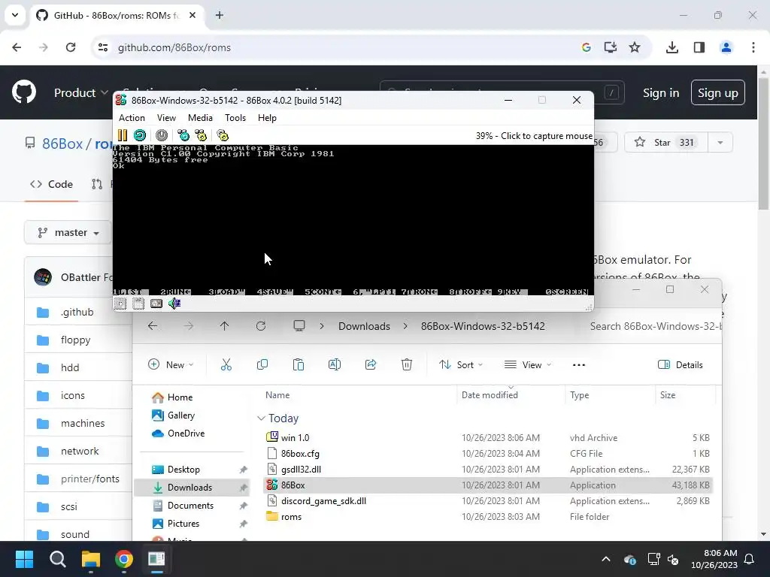Expand the New dropdown in File Explorer
770x577 pixels.
coord(171,364)
